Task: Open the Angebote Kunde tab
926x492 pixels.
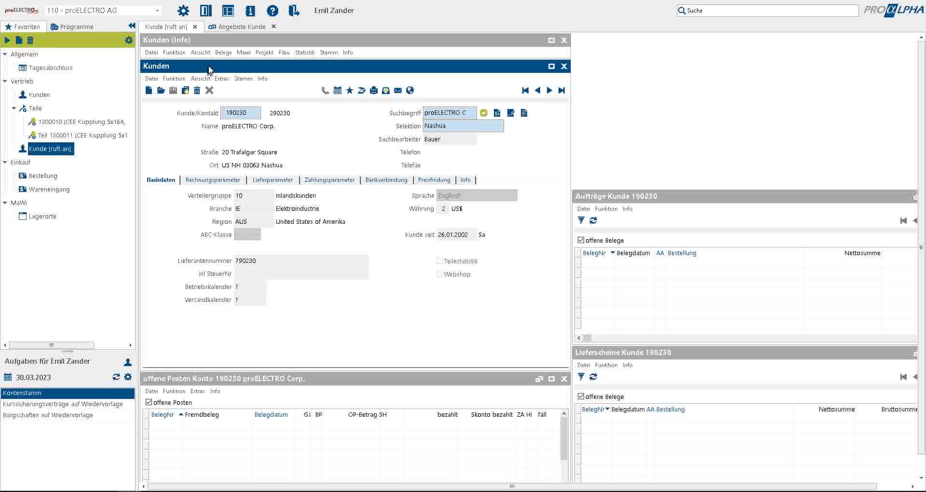Action: (x=242, y=27)
